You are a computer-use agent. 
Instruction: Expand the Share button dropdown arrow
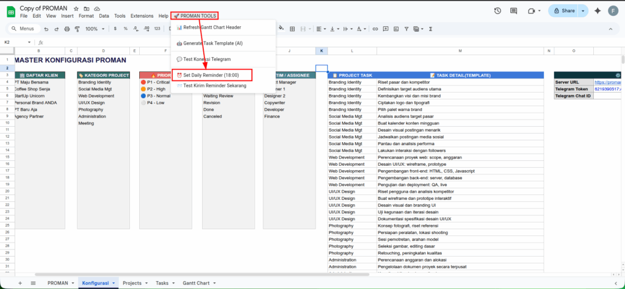pos(583,11)
